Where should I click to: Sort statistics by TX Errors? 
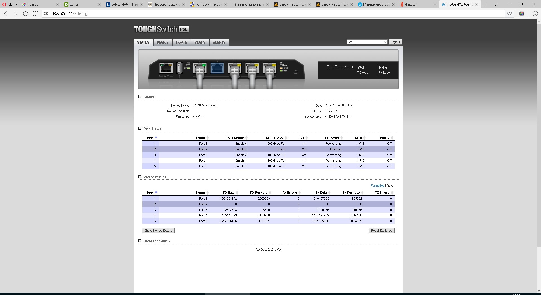click(x=384, y=193)
